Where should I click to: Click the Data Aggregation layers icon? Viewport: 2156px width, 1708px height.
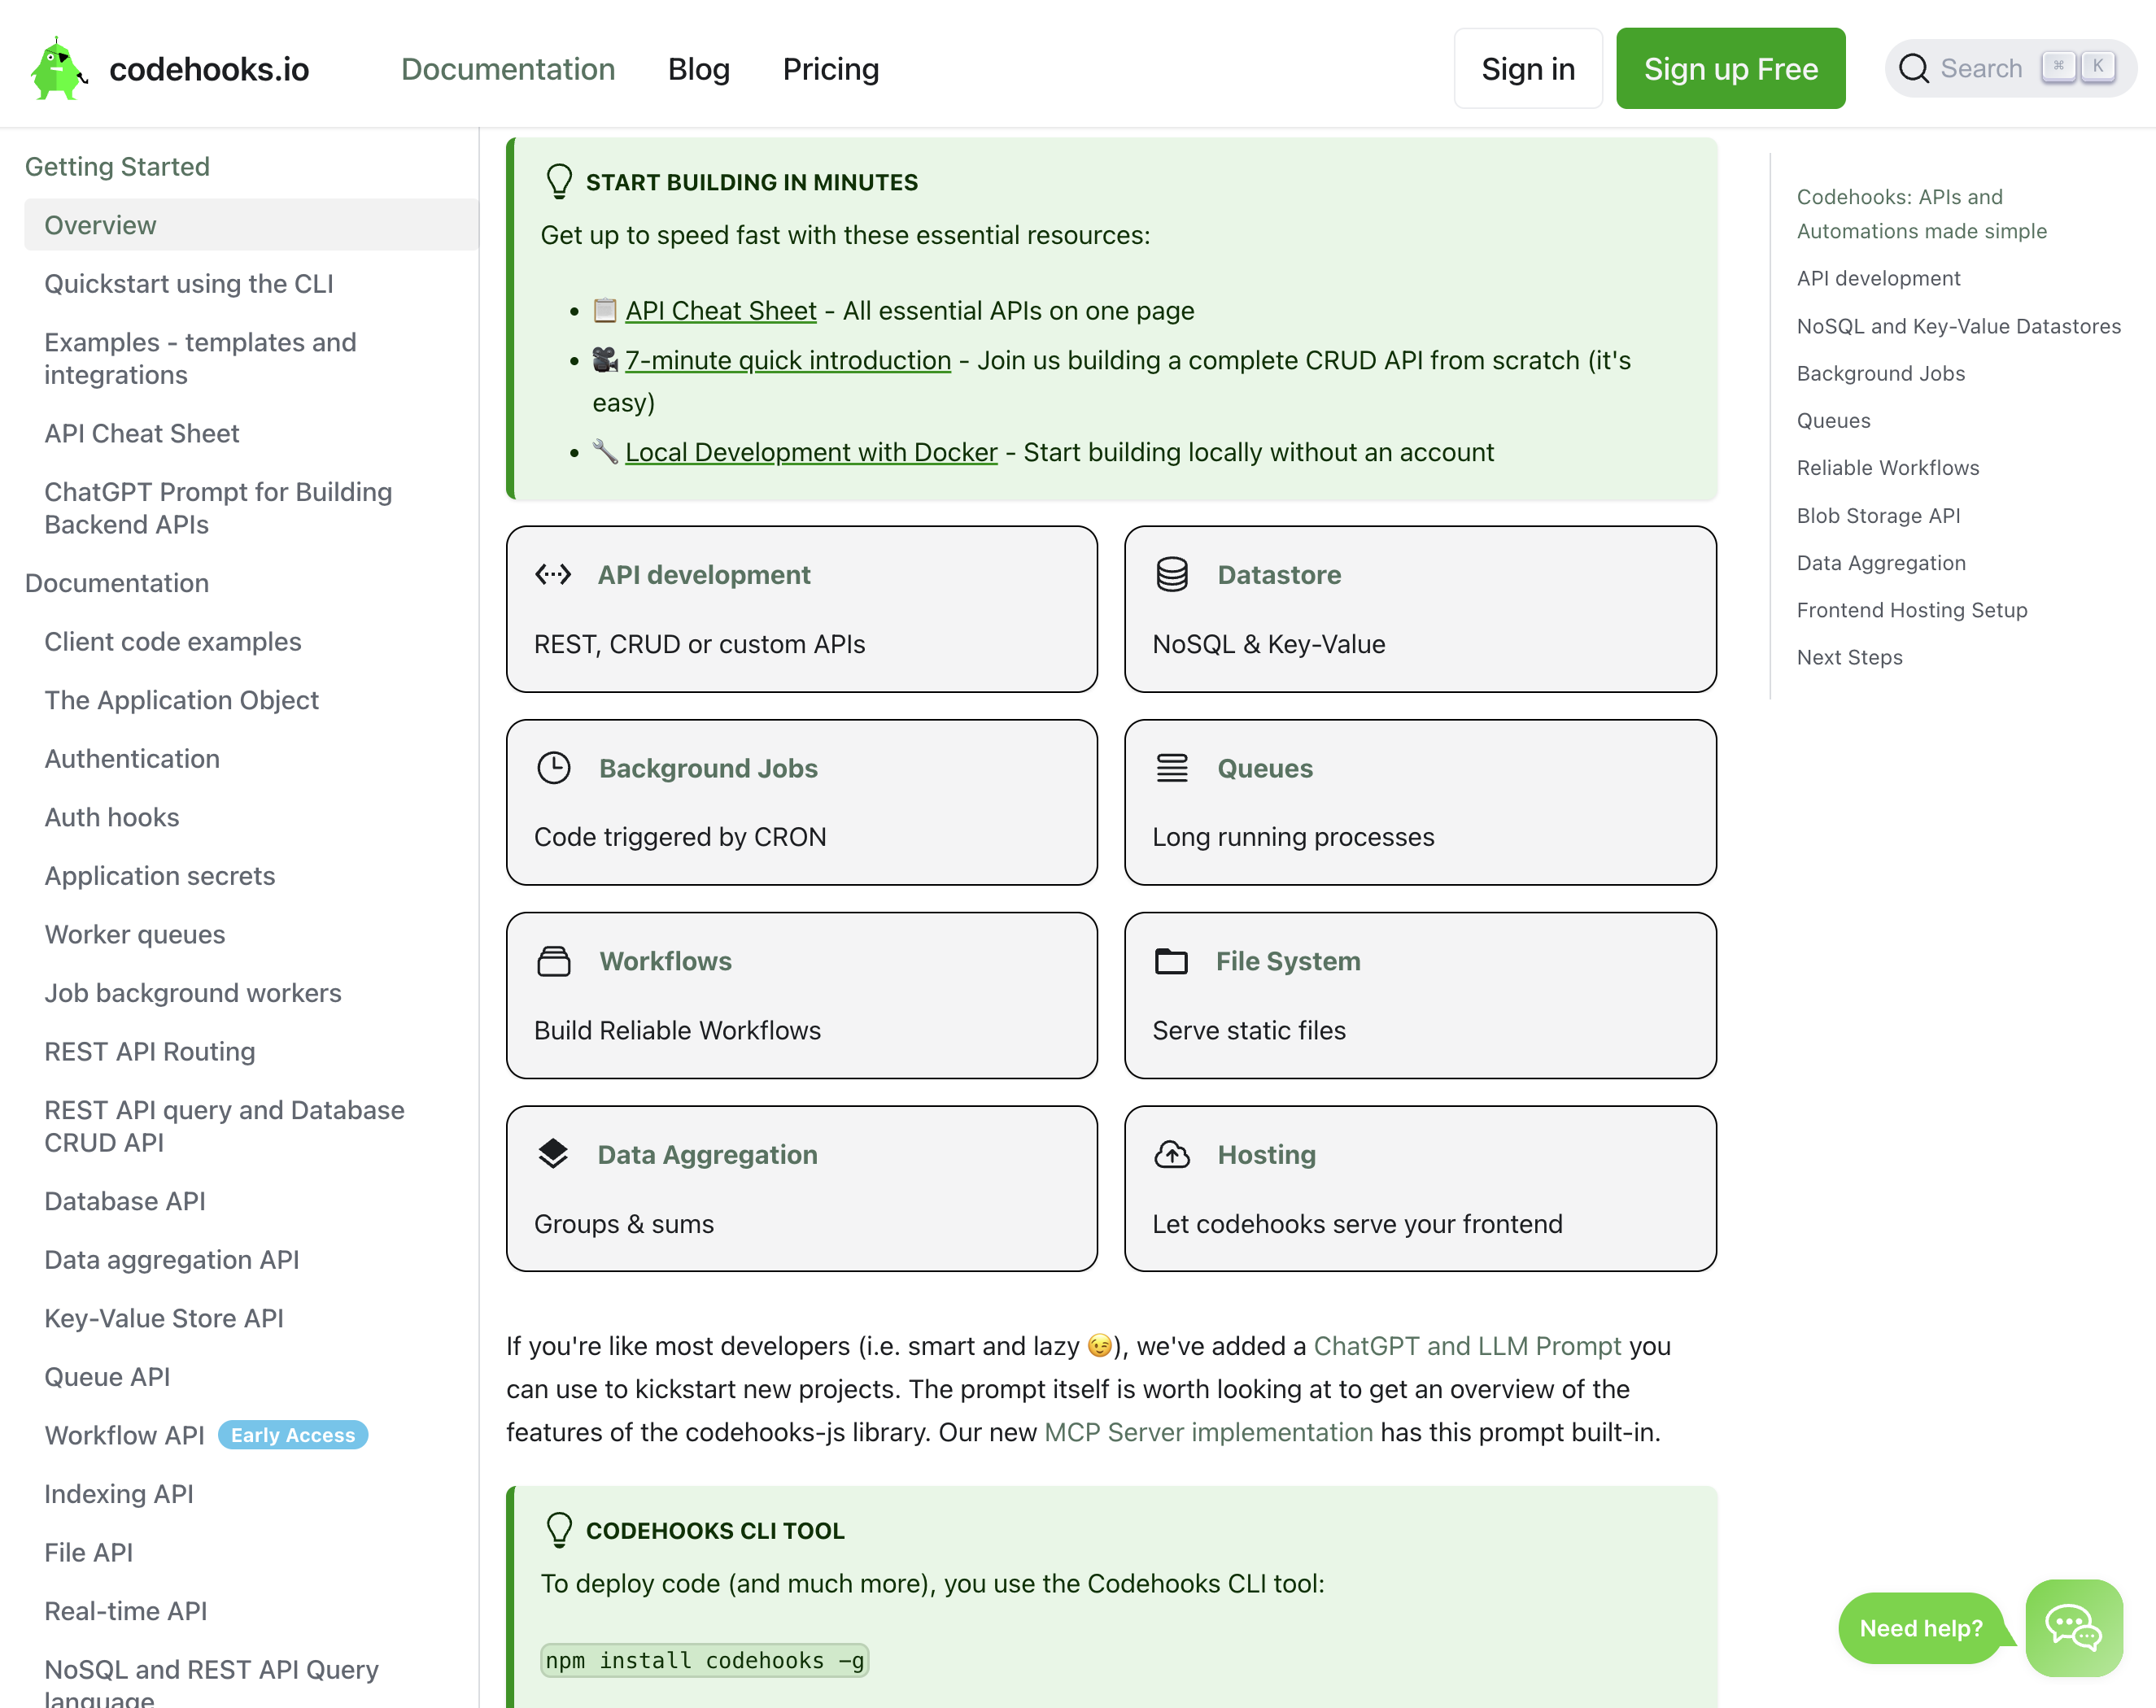click(553, 1154)
